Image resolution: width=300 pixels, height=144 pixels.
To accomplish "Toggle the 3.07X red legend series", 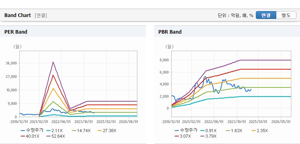I will pyautogui.click(x=183, y=136).
